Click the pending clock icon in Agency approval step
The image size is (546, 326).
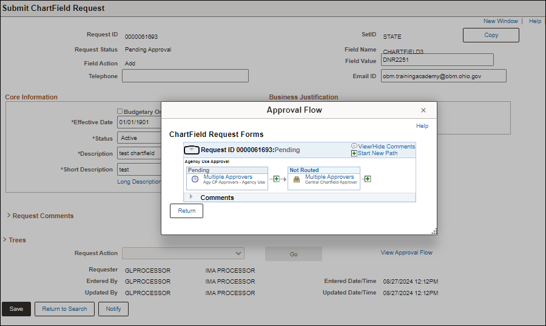pyautogui.click(x=195, y=180)
